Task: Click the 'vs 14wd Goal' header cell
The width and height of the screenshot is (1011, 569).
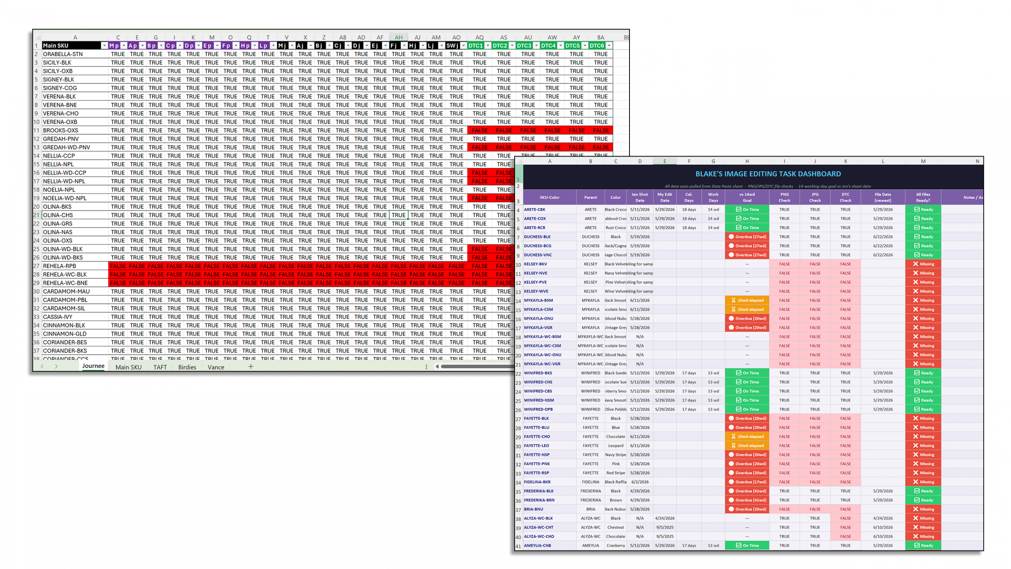Action: tap(747, 197)
